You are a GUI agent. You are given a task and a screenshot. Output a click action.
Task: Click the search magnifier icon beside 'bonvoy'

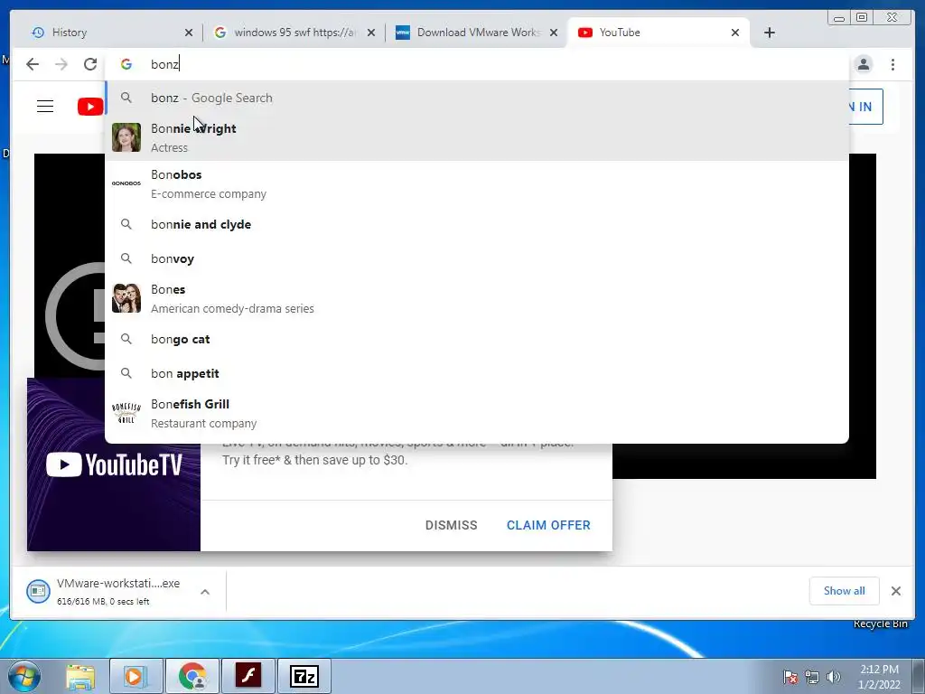(126, 258)
